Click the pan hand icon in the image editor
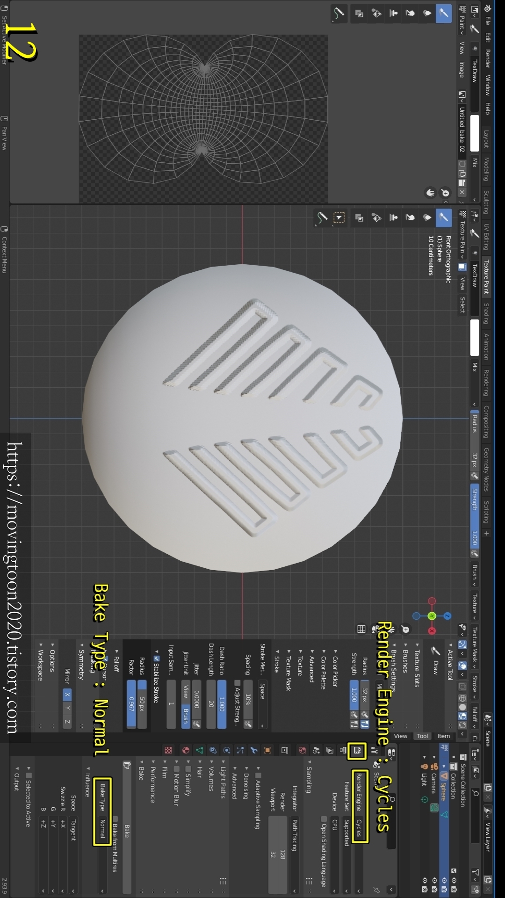 tap(430, 193)
